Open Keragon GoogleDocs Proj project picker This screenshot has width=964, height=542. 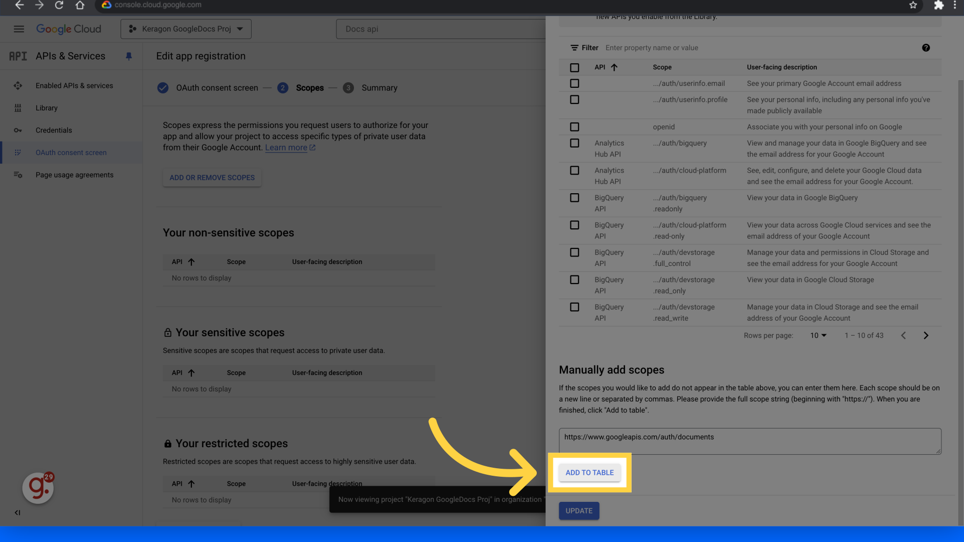tap(186, 29)
